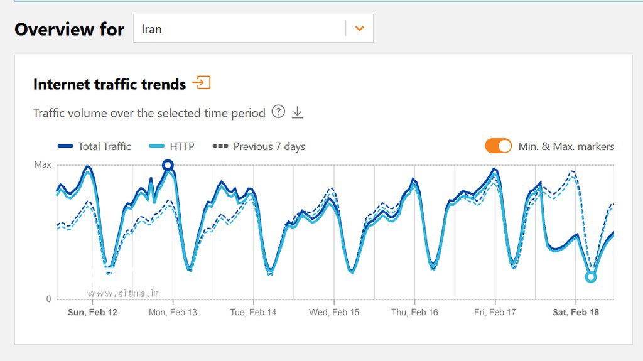This screenshot has height=361, width=643.
Task: Download the traffic chart data
Action: pyautogui.click(x=298, y=112)
